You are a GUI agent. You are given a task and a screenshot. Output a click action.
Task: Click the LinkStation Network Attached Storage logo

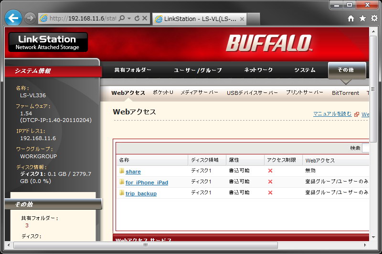coord(48,42)
